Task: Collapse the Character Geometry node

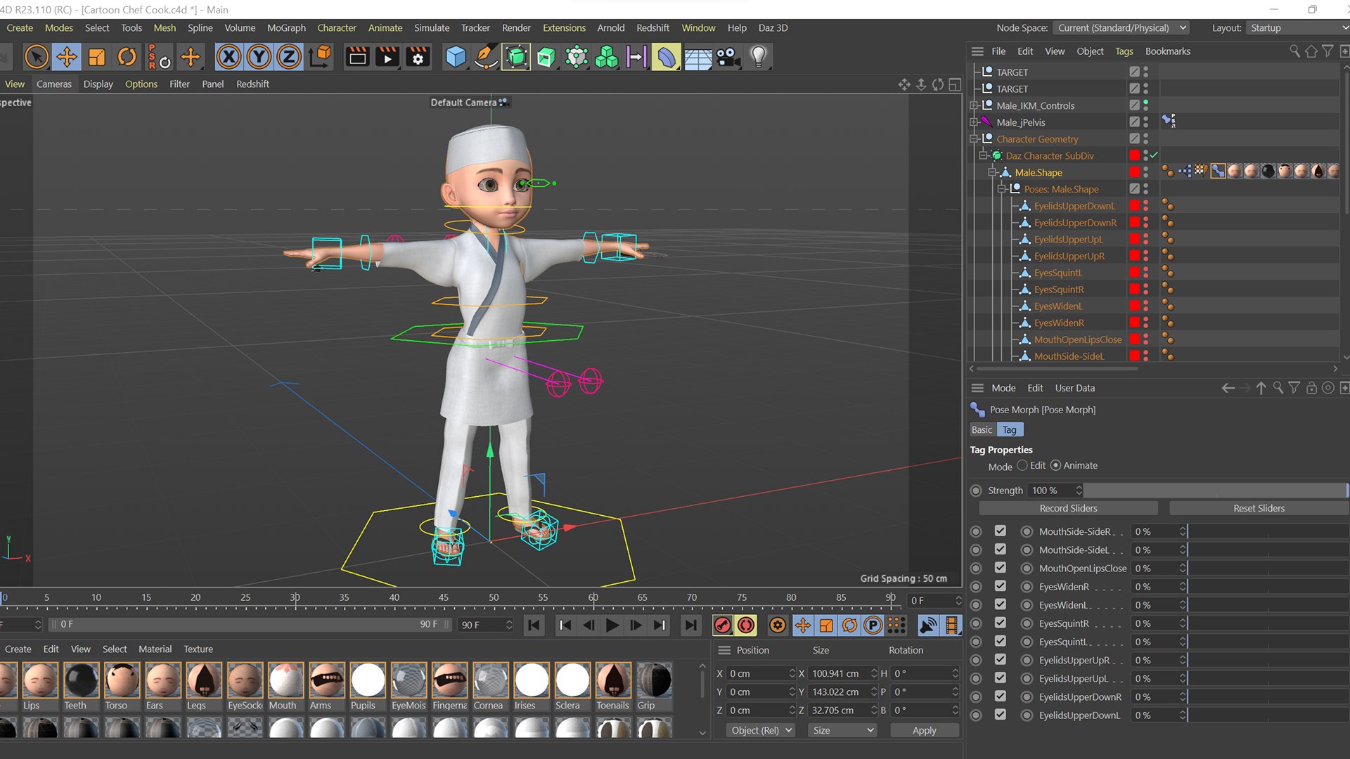Action: 974,139
